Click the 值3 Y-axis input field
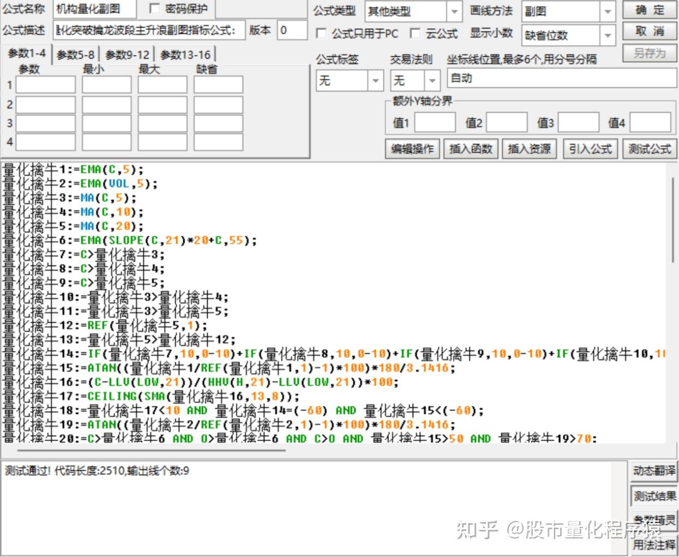The image size is (679, 557). click(x=579, y=123)
